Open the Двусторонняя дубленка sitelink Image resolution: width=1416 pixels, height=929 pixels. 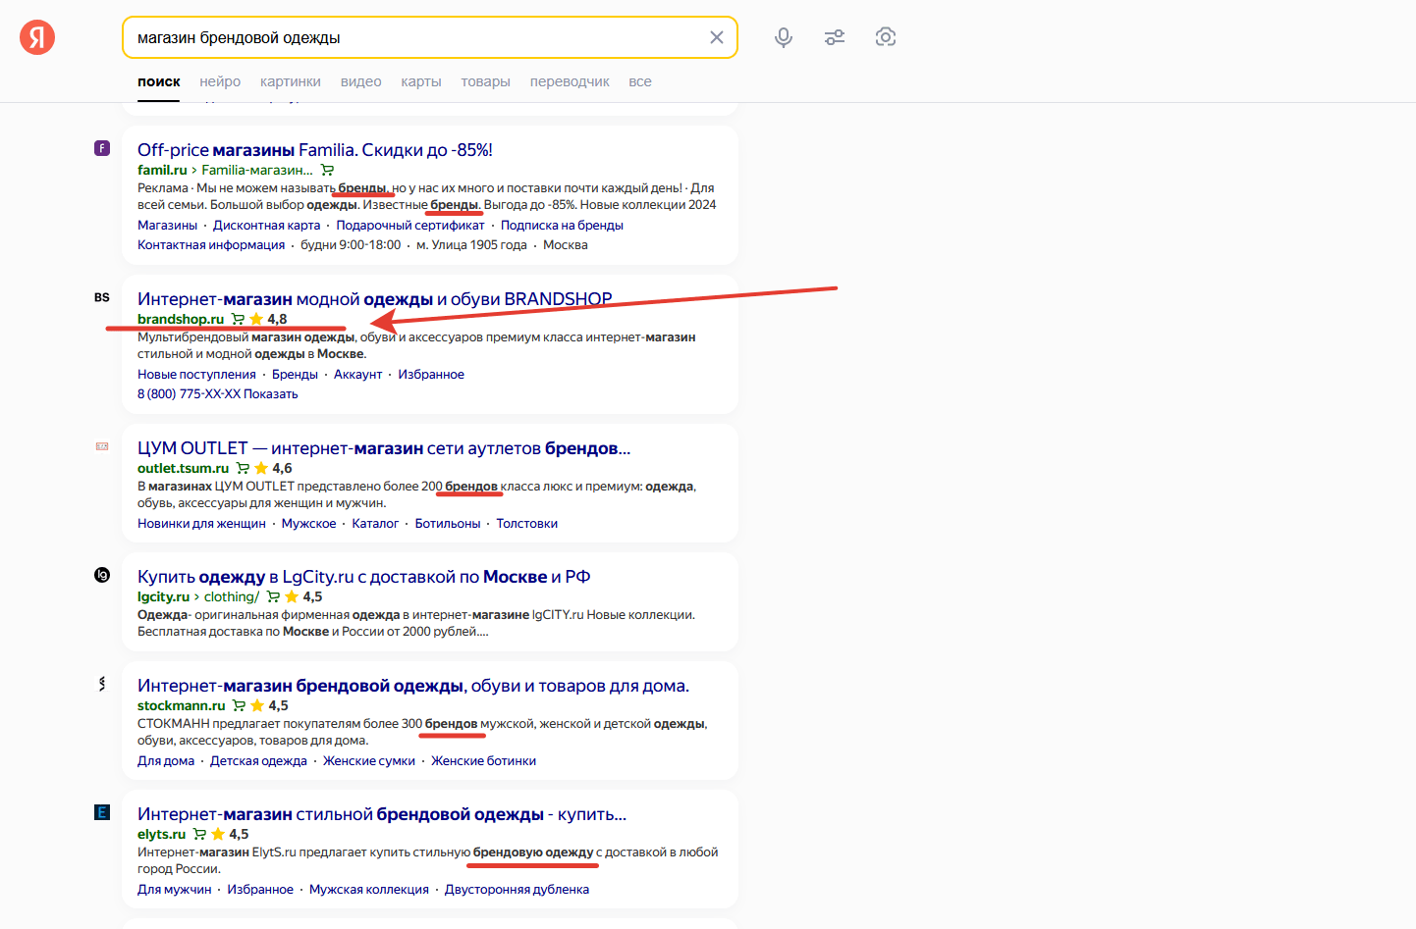517,889
